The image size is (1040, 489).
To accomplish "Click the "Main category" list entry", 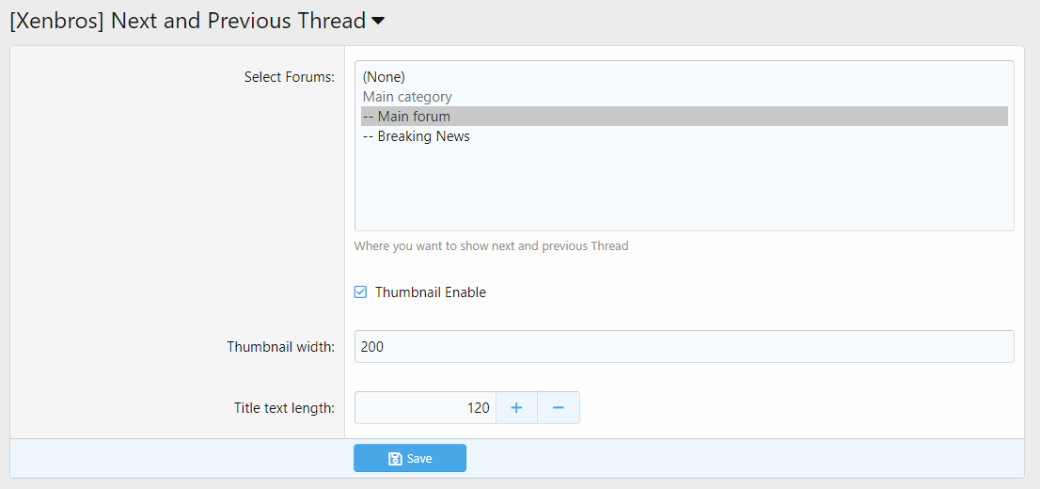I will click(407, 97).
